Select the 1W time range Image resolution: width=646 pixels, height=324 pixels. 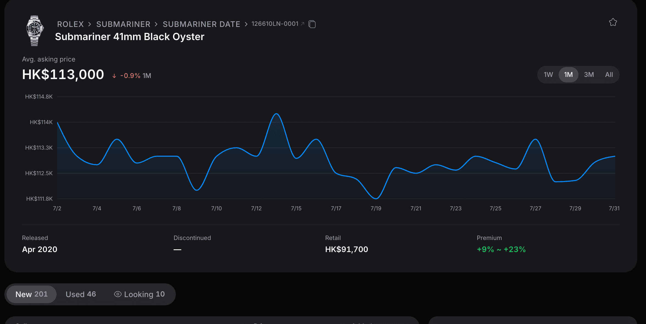pos(548,75)
